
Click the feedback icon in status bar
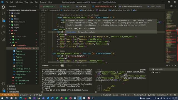pyautogui.click(x=171, y=95)
